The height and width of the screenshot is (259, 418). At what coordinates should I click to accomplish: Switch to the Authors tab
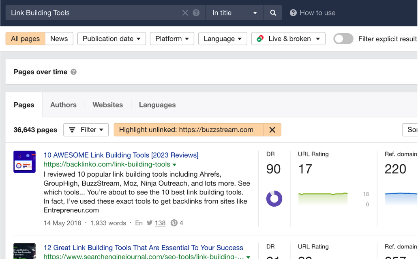pos(63,105)
